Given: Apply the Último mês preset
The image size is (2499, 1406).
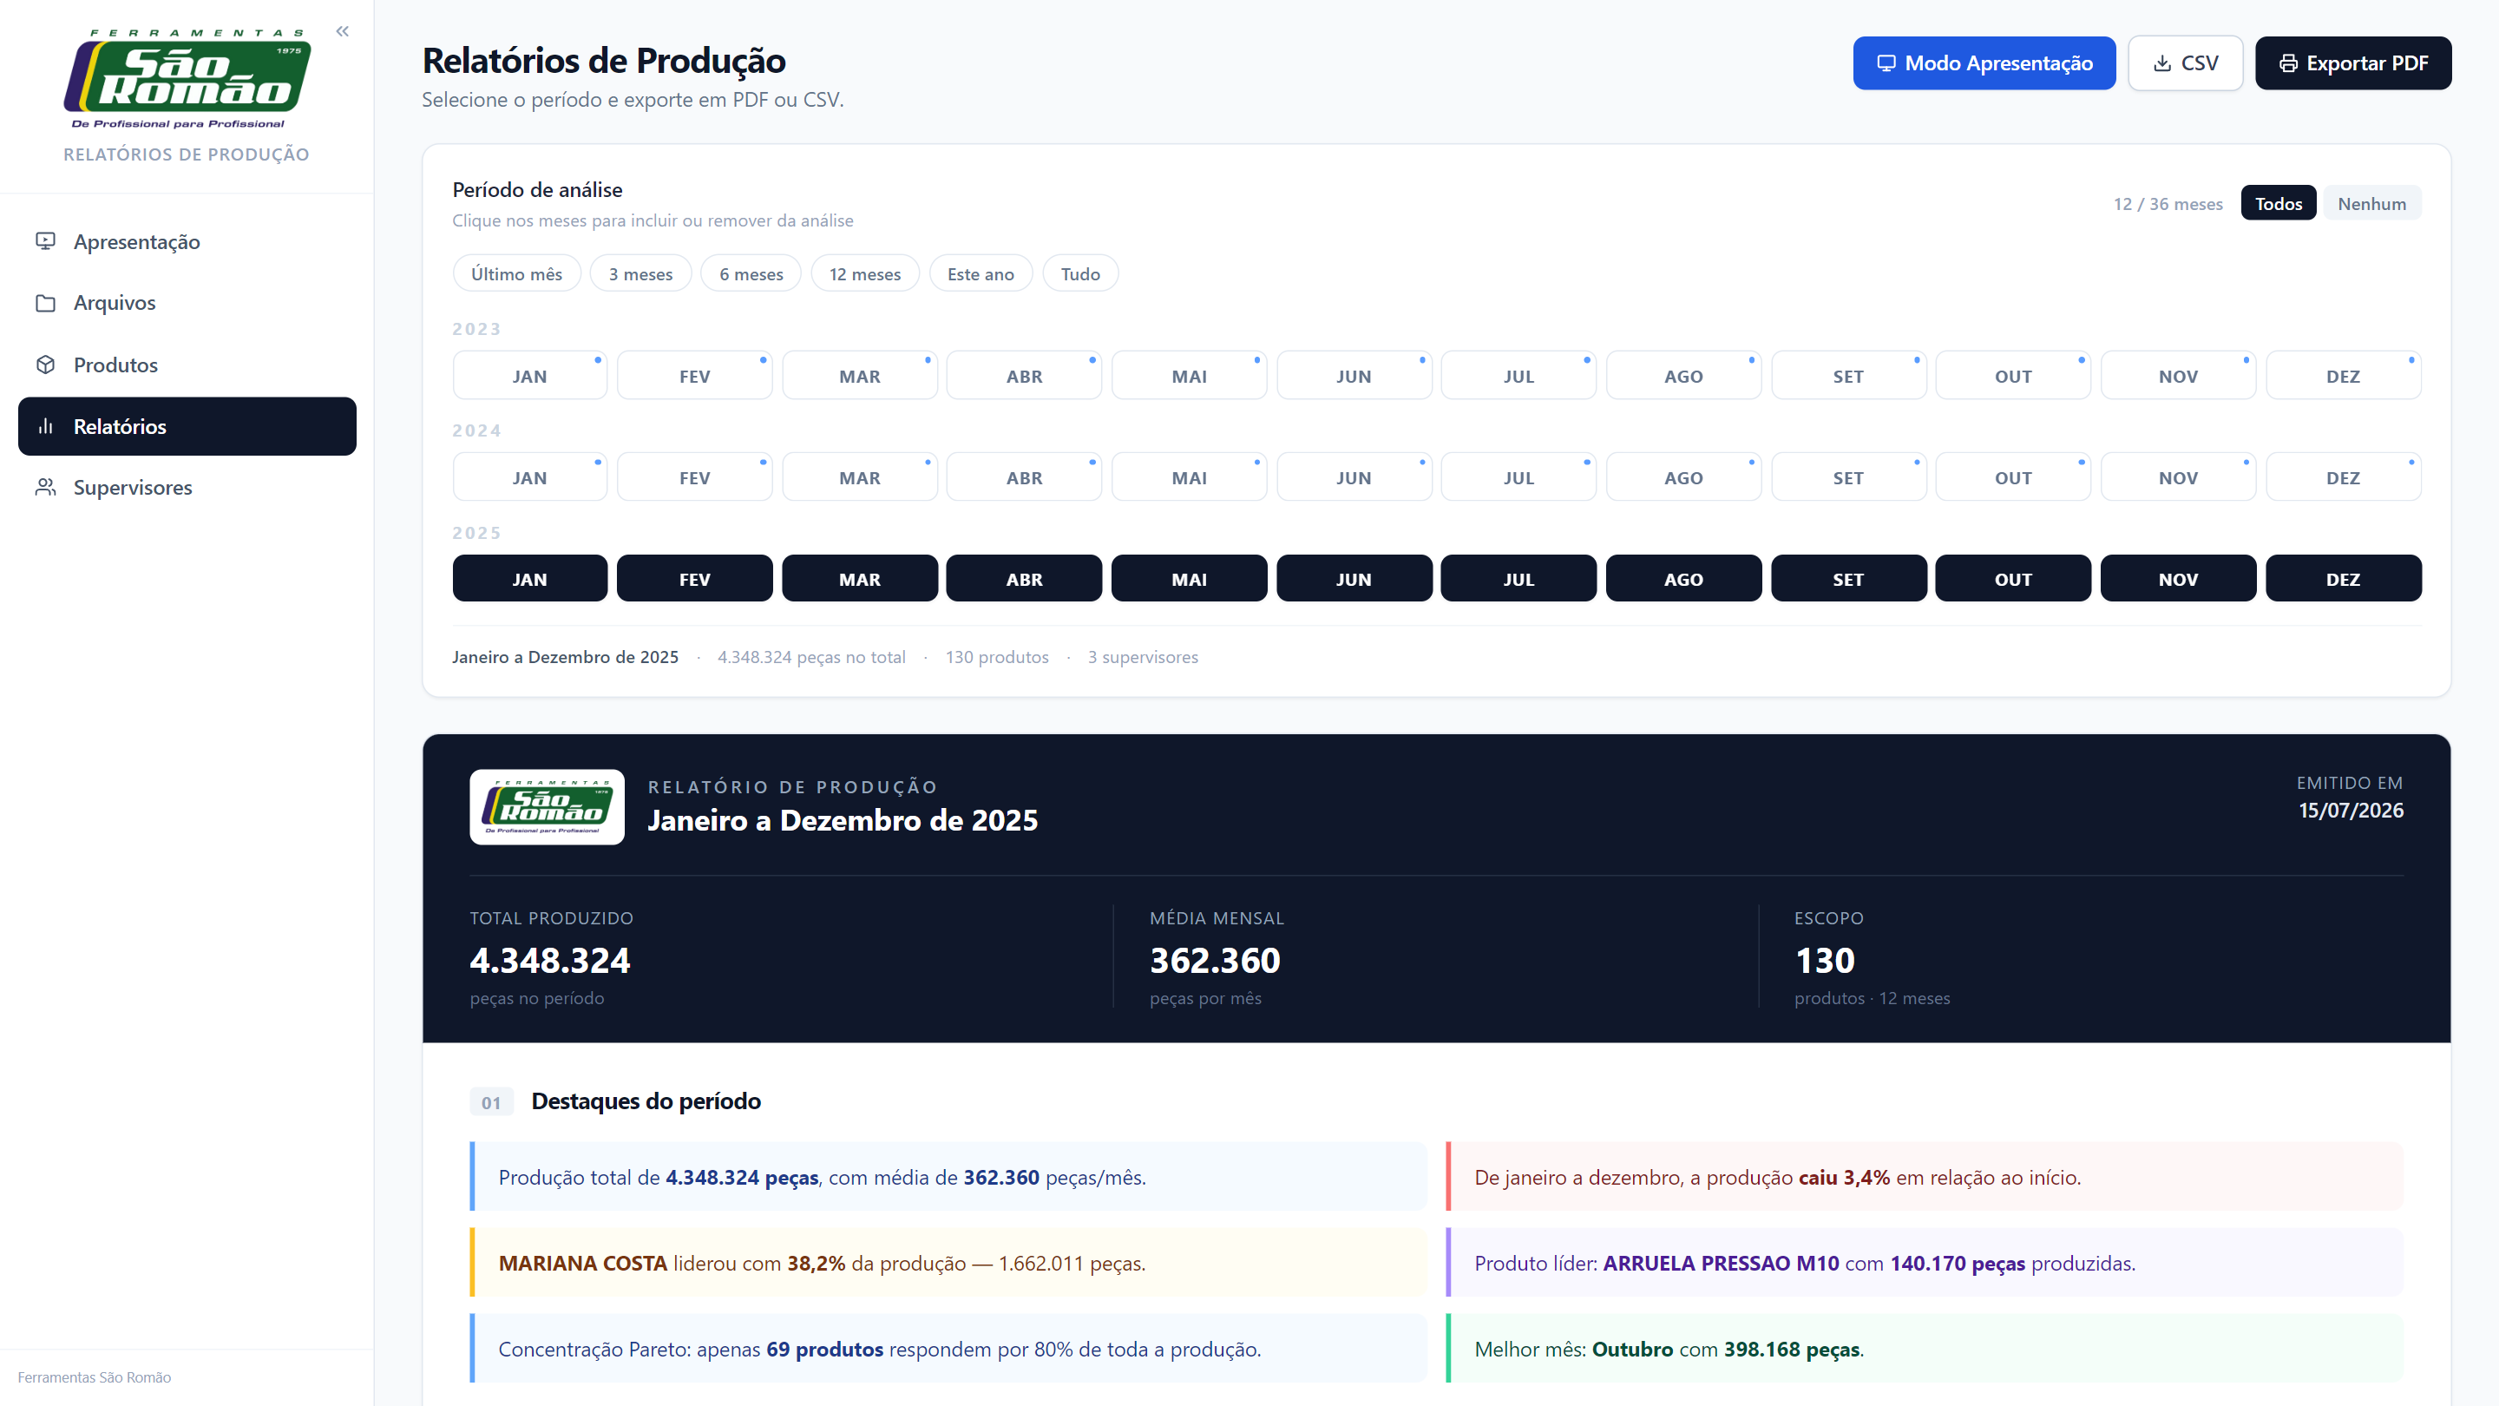Looking at the screenshot, I should tap(517, 273).
